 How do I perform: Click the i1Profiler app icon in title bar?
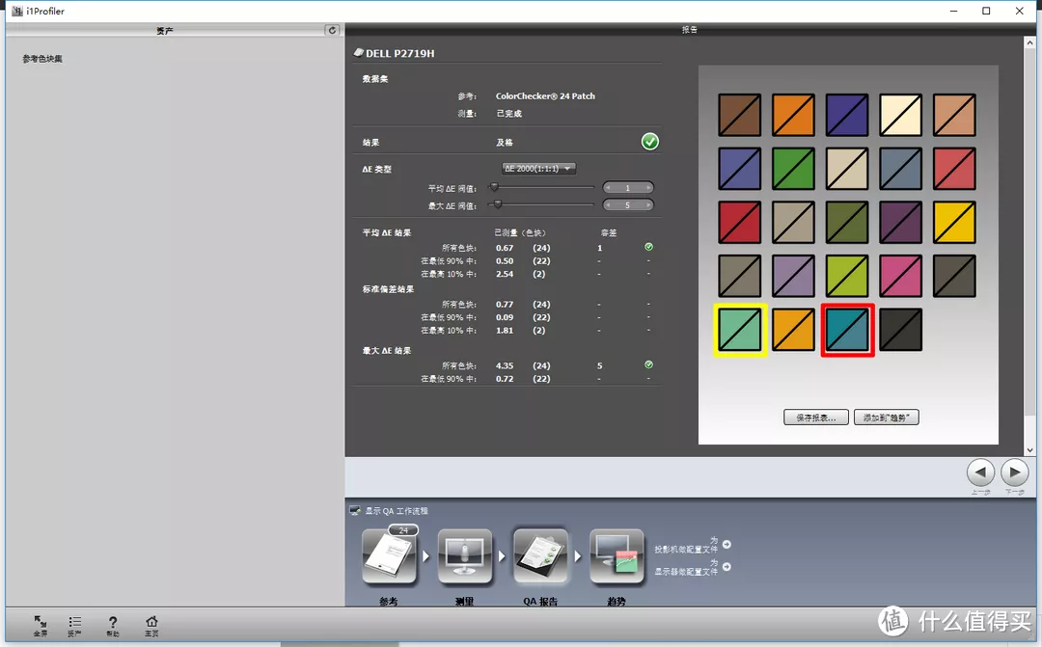point(17,11)
